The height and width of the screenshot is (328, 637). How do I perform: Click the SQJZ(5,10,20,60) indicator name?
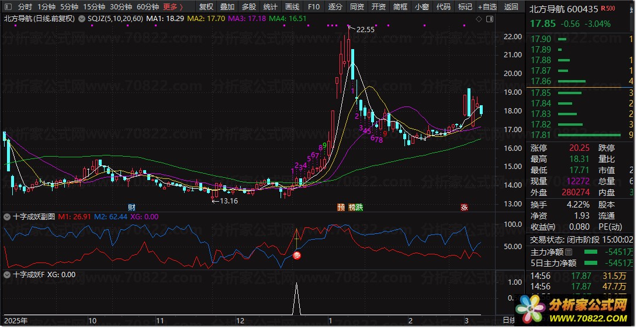(x=115, y=18)
